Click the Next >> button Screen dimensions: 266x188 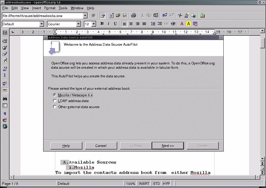168,146
